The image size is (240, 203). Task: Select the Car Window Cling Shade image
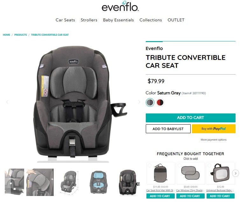coord(190,173)
